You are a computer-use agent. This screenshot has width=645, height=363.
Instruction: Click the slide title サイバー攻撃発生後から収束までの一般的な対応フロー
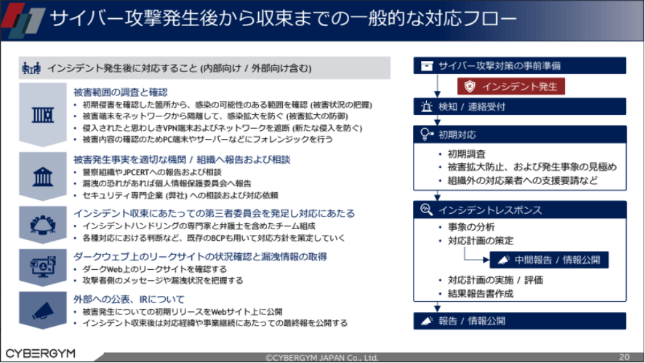click(283, 19)
